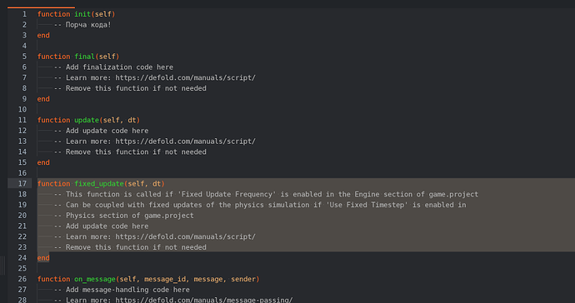
Task: Click 'Fixed Update Frequency' text on line 18
Action: tap(228, 194)
